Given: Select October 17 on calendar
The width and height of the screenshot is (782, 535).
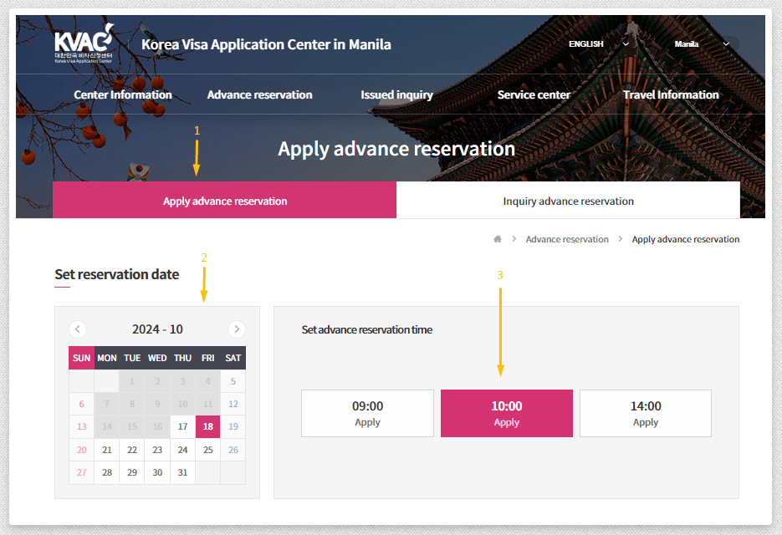Looking at the screenshot, I should 182,426.
